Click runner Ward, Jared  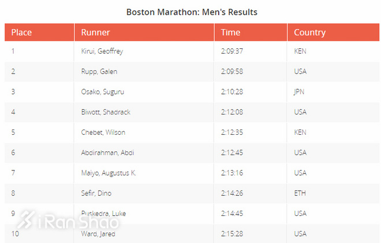(98, 234)
